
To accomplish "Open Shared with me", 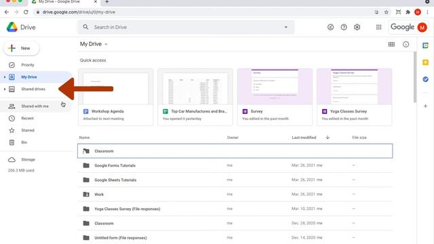I will click(35, 106).
